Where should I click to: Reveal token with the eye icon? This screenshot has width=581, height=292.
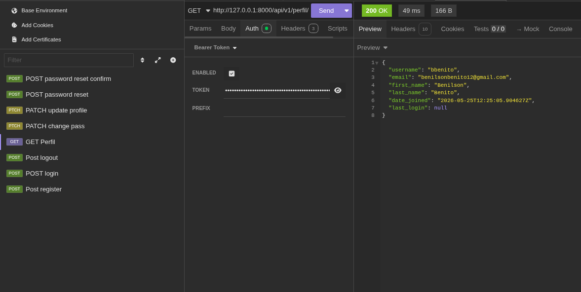pos(338,90)
